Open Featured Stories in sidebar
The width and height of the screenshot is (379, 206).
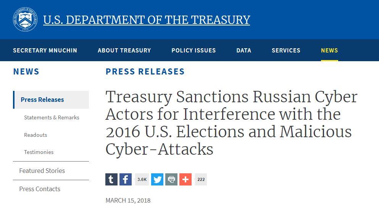(x=42, y=171)
